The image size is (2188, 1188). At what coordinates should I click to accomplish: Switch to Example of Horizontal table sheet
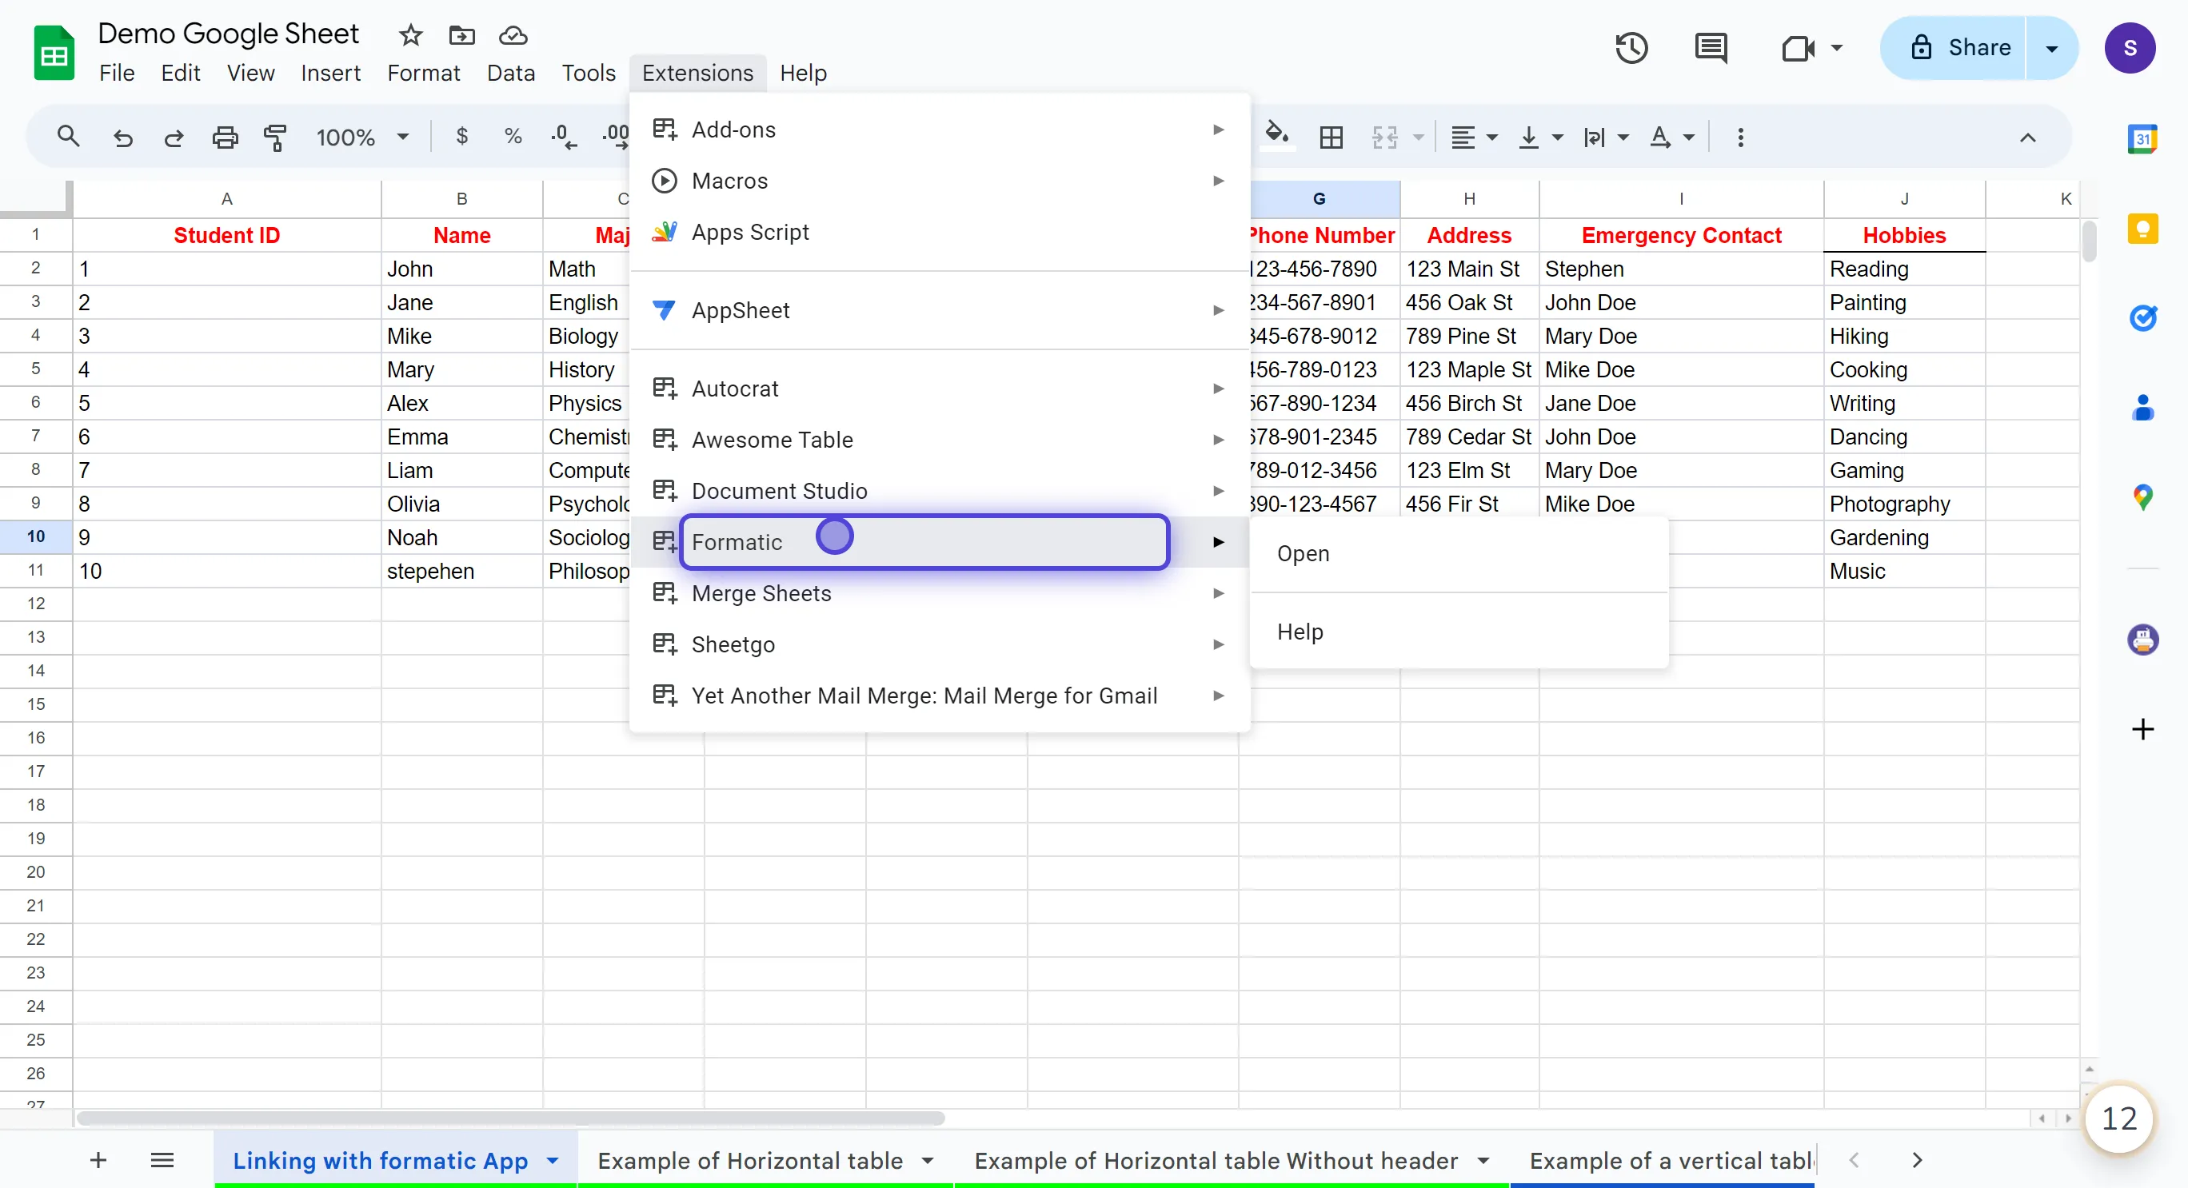coord(750,1160)
